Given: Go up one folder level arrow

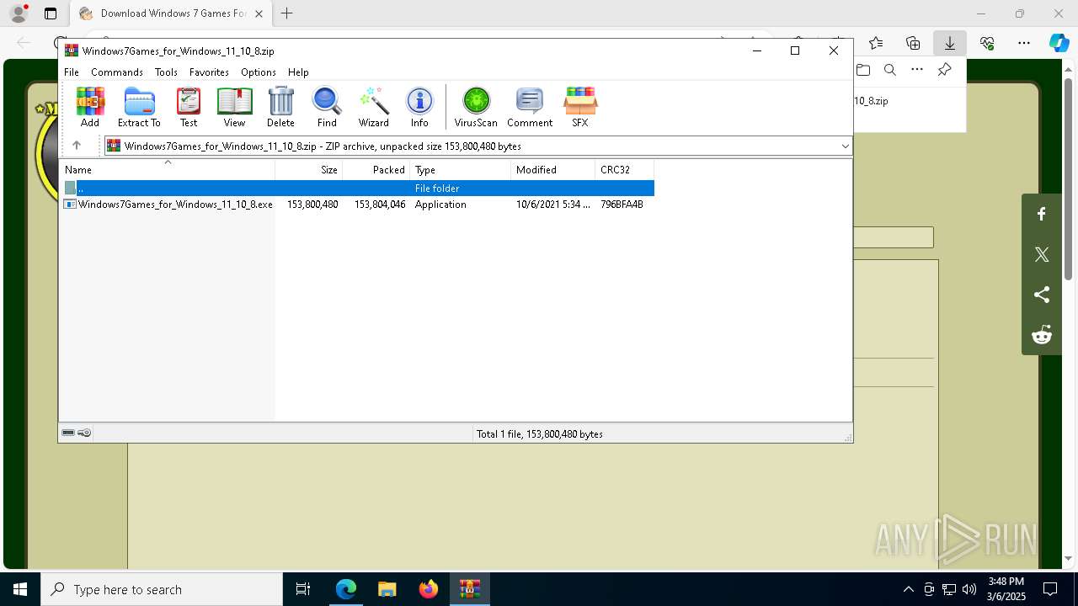Looking at the screenshot, I should coord(76,146).
